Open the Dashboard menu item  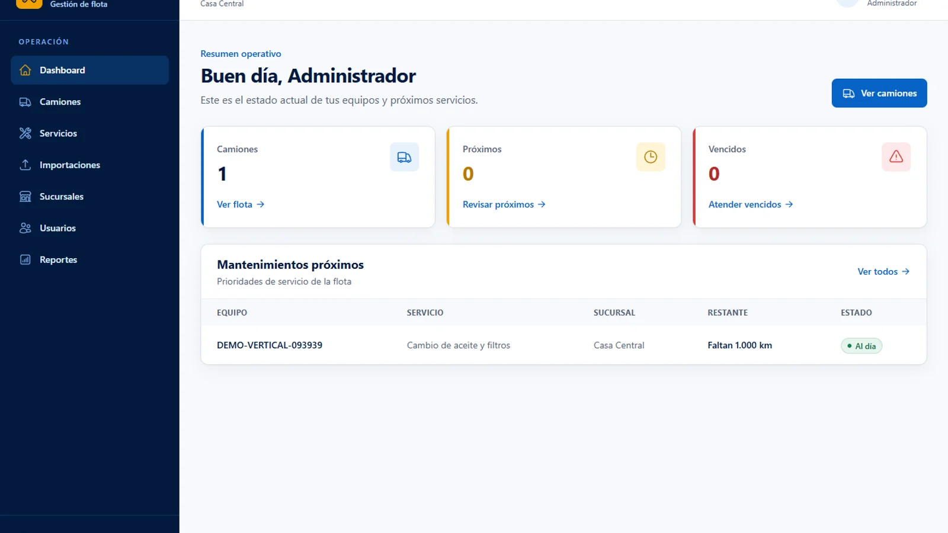pyautogui.click(x=89, y=70)
